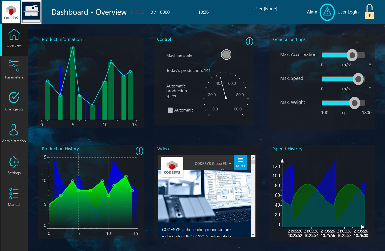Click the Max. Accelleration slider handle
The image size is (385, 251).
click(352, 55)
